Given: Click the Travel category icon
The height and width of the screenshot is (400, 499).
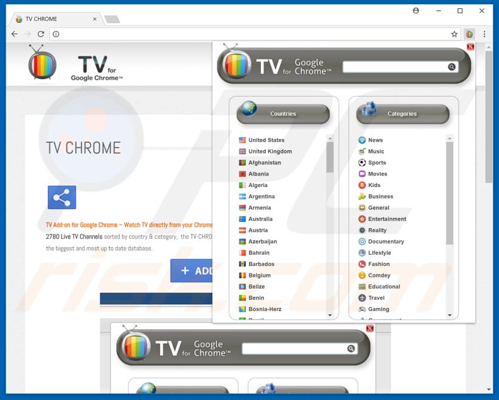Looking at the screenshot, I should click(x=362, y=298).
